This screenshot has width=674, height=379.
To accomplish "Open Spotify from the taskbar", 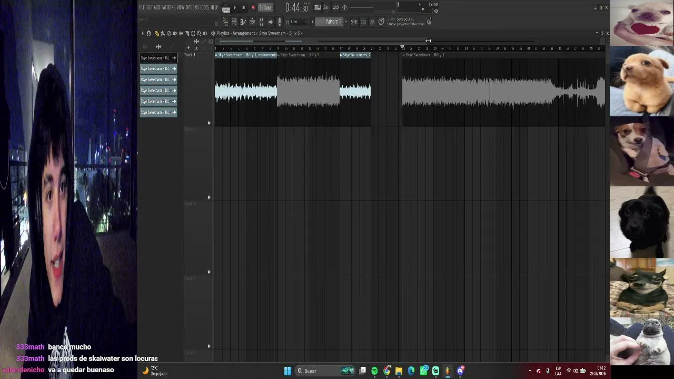I will point(374,371).
